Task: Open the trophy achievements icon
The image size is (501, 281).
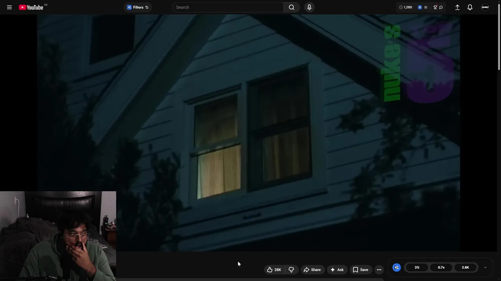Action: click(x=435, y=7)
